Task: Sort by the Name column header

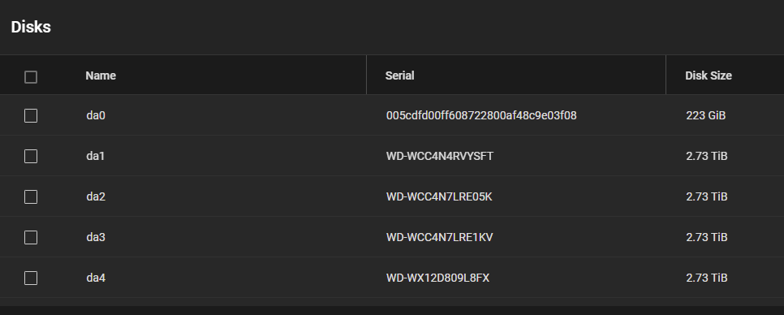Action: pos(101,76)
